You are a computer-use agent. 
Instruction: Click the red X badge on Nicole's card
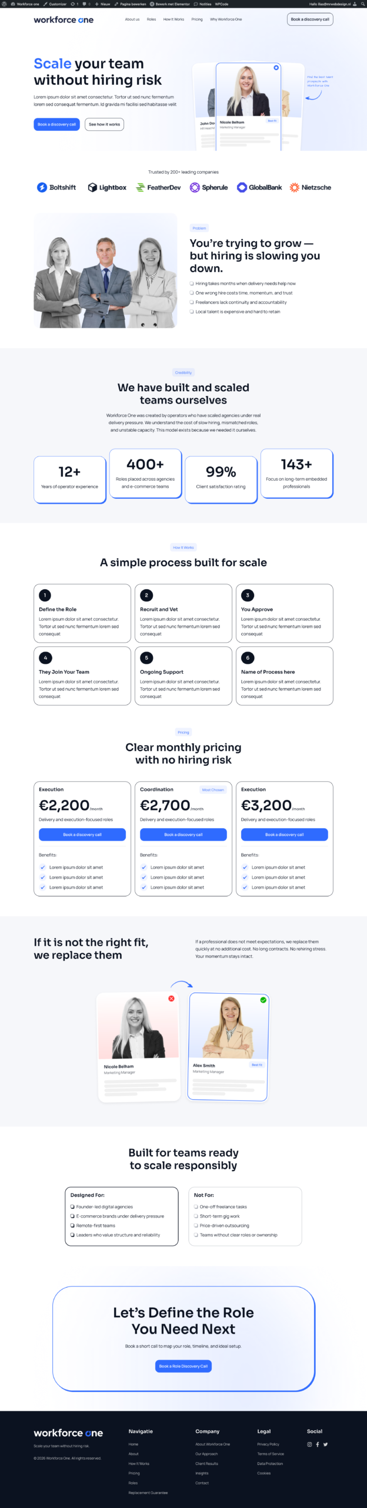pyautogui.click(x=171, y=998)
